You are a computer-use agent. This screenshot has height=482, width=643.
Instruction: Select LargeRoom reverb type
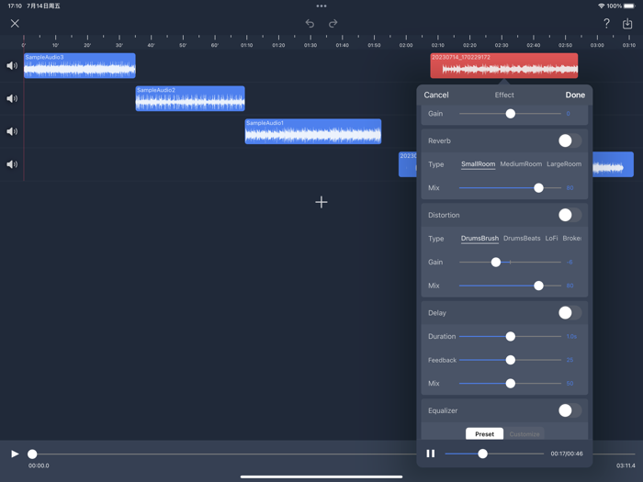pyautogui.click(x=564, y=164)
